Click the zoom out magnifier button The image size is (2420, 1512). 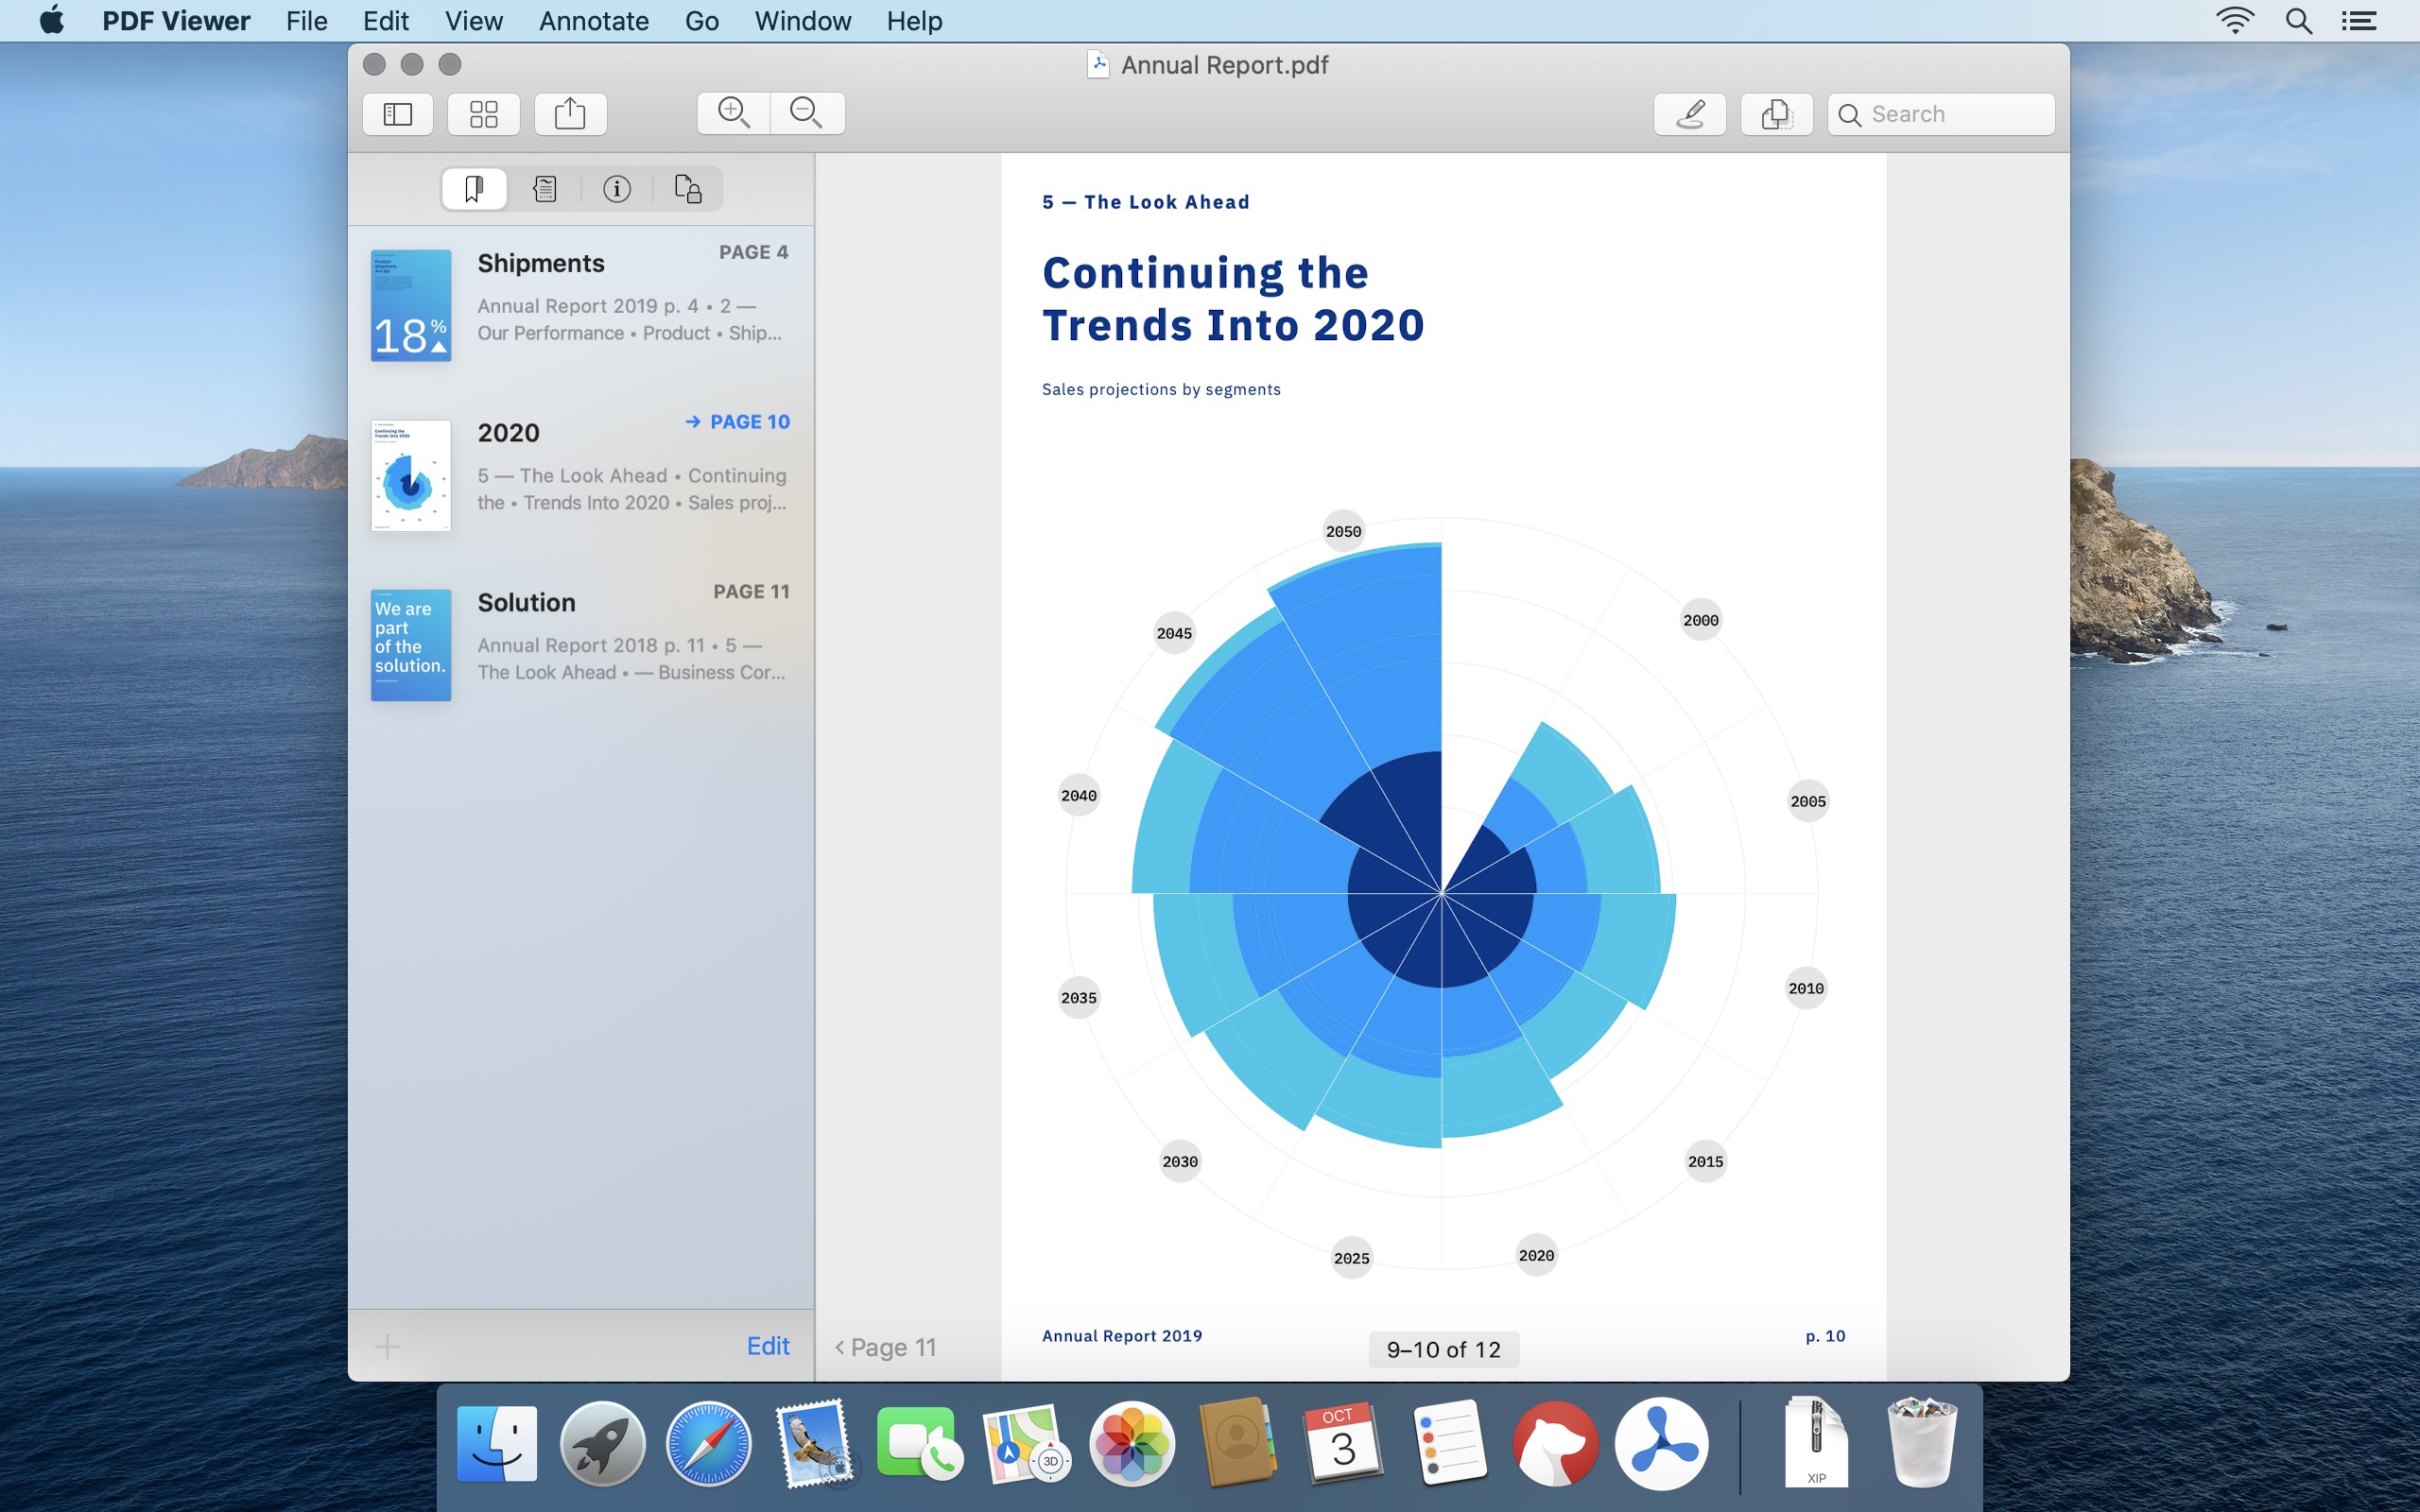(x=808, y=113)
